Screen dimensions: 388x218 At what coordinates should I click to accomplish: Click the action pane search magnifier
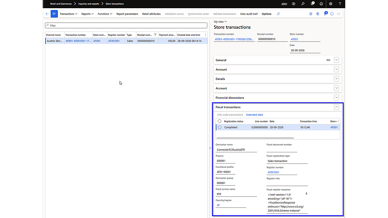(x=278, y=14)
